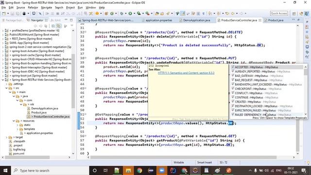Toggle the Mark Occurrences toolbar button
Image resolution: width=311 pixels, height=175 pixels.
183,14
